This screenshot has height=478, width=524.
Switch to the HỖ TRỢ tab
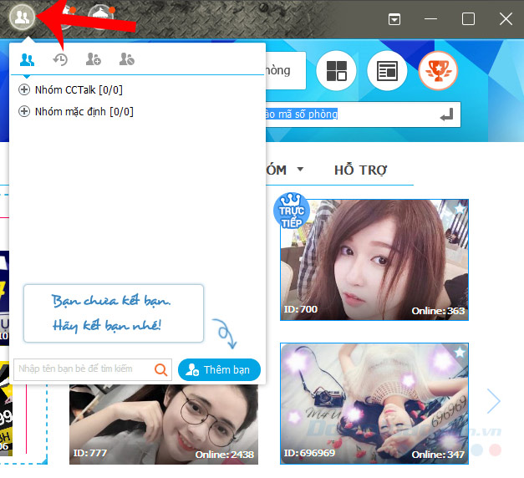click(360, 170)
